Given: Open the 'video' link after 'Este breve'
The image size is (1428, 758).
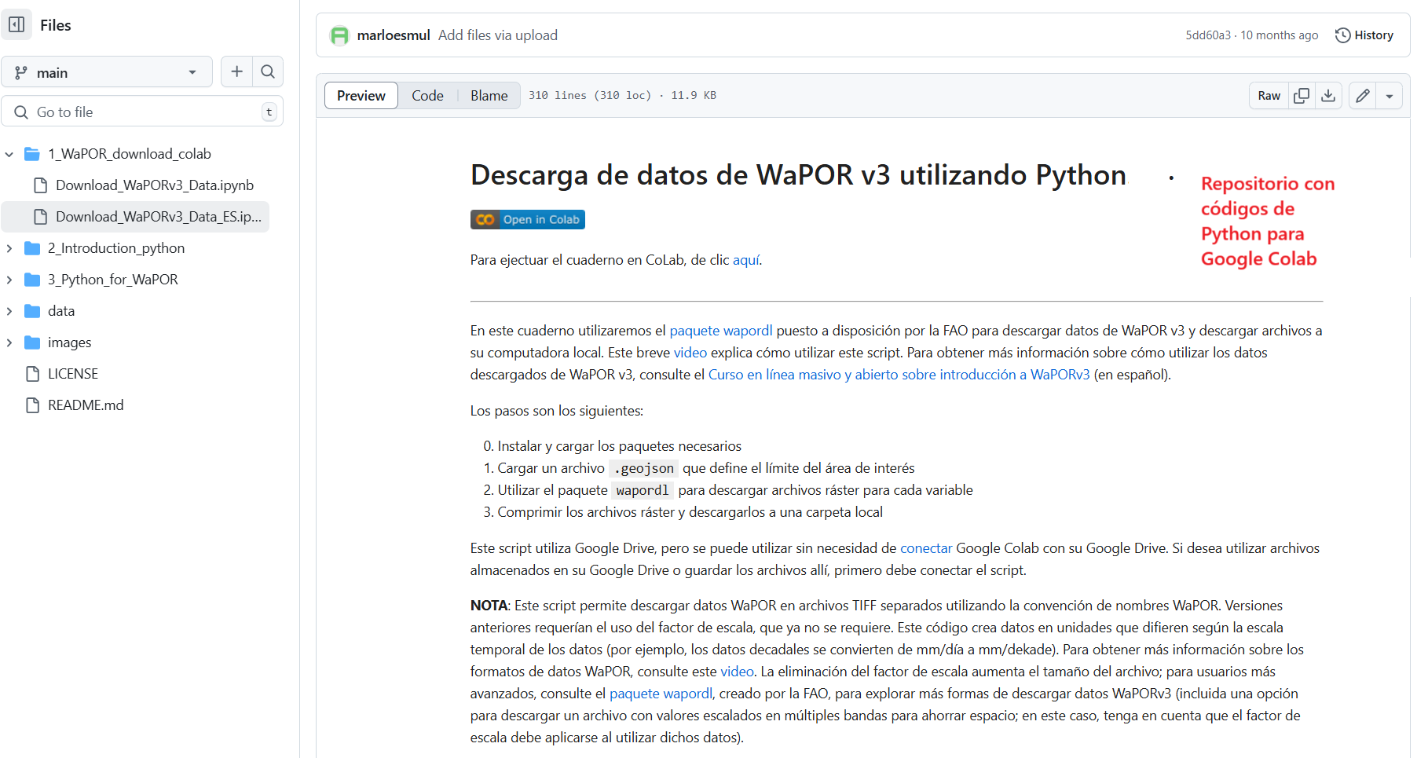Looking at the screenshot, I should click(x=690, y=353).
